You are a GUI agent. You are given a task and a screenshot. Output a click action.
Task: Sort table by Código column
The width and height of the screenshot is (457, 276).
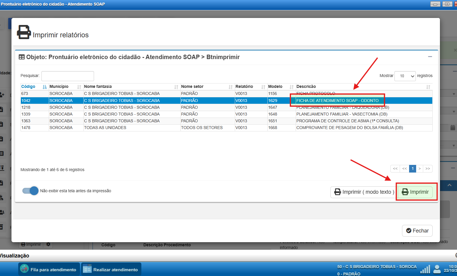[28, 86]
